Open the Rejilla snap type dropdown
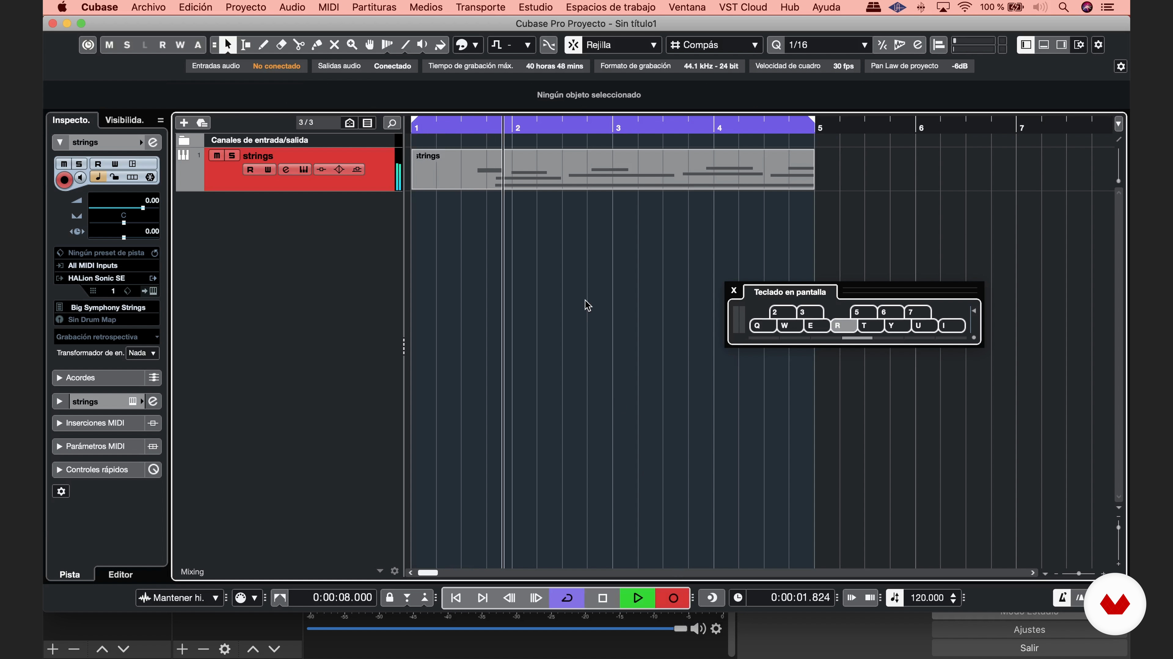Viewport: 1173px width, 659px height. (x=621, y=45)
